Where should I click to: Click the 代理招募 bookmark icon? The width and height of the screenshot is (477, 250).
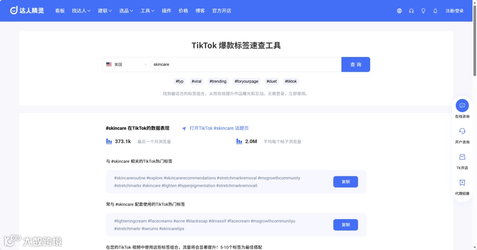(x=462, y=182)
